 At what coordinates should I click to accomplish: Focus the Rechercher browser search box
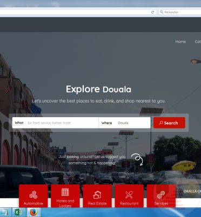pos(179,12)
